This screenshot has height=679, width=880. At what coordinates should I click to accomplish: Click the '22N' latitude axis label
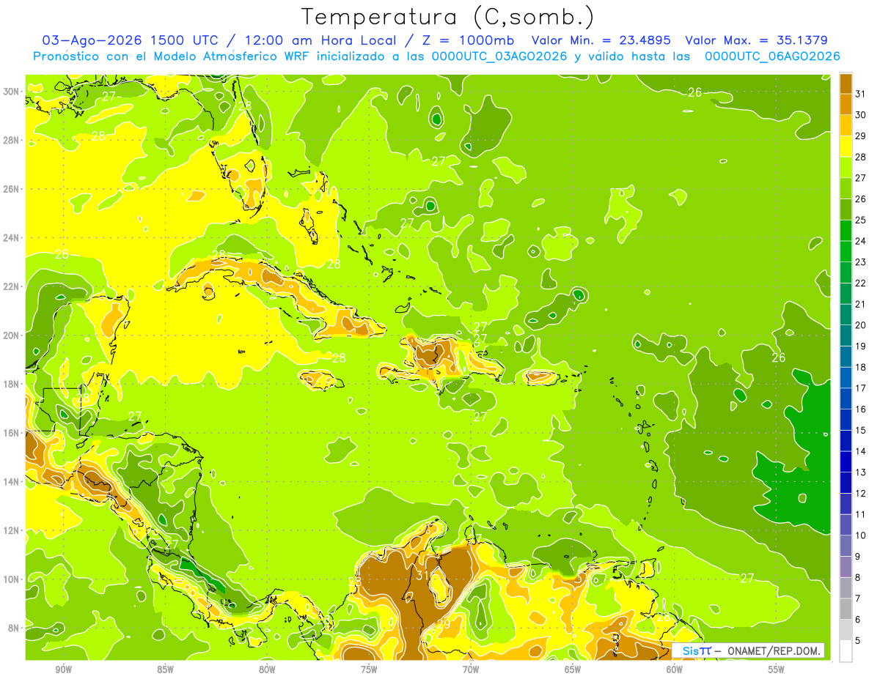coord(11,286)
